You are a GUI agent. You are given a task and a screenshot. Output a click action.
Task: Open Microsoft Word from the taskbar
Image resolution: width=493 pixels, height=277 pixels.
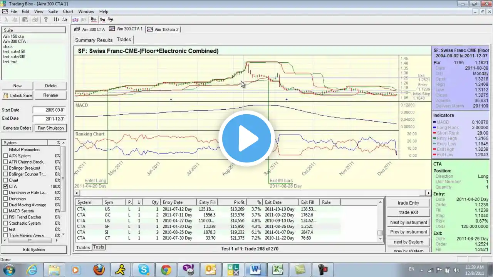point(255,270)
